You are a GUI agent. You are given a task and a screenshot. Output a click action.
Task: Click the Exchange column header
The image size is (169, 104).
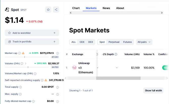point(78,54)
